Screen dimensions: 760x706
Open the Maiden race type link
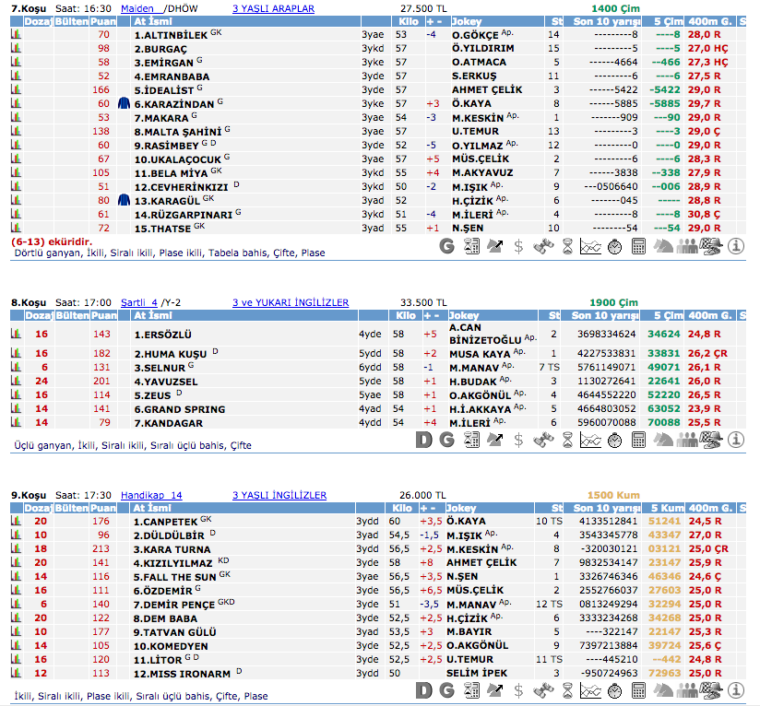click(140, 8)
